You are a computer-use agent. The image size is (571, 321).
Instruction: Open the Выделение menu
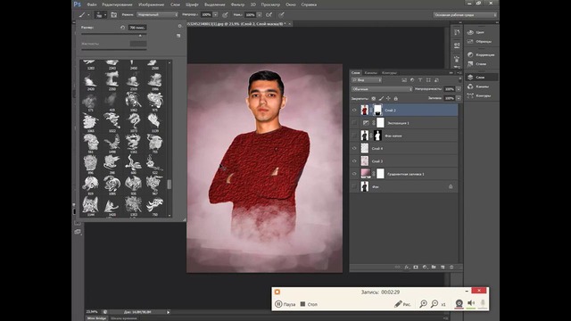coord(214,4)
